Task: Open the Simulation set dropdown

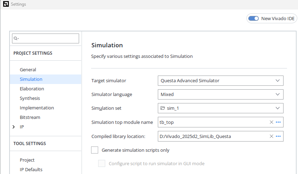Action: coord(220,108)
